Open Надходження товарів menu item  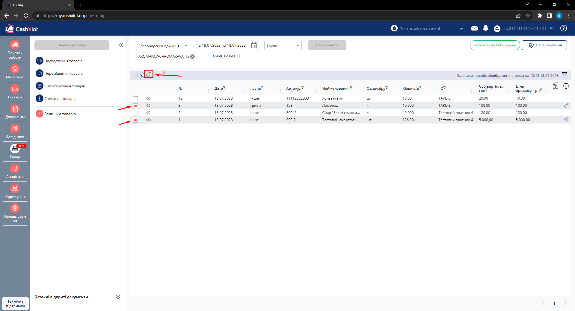(63, 61)
